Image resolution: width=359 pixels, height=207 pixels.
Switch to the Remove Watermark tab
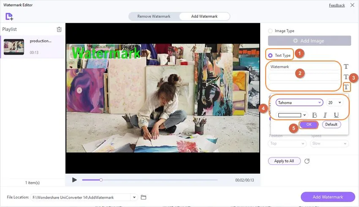[154, 16]
